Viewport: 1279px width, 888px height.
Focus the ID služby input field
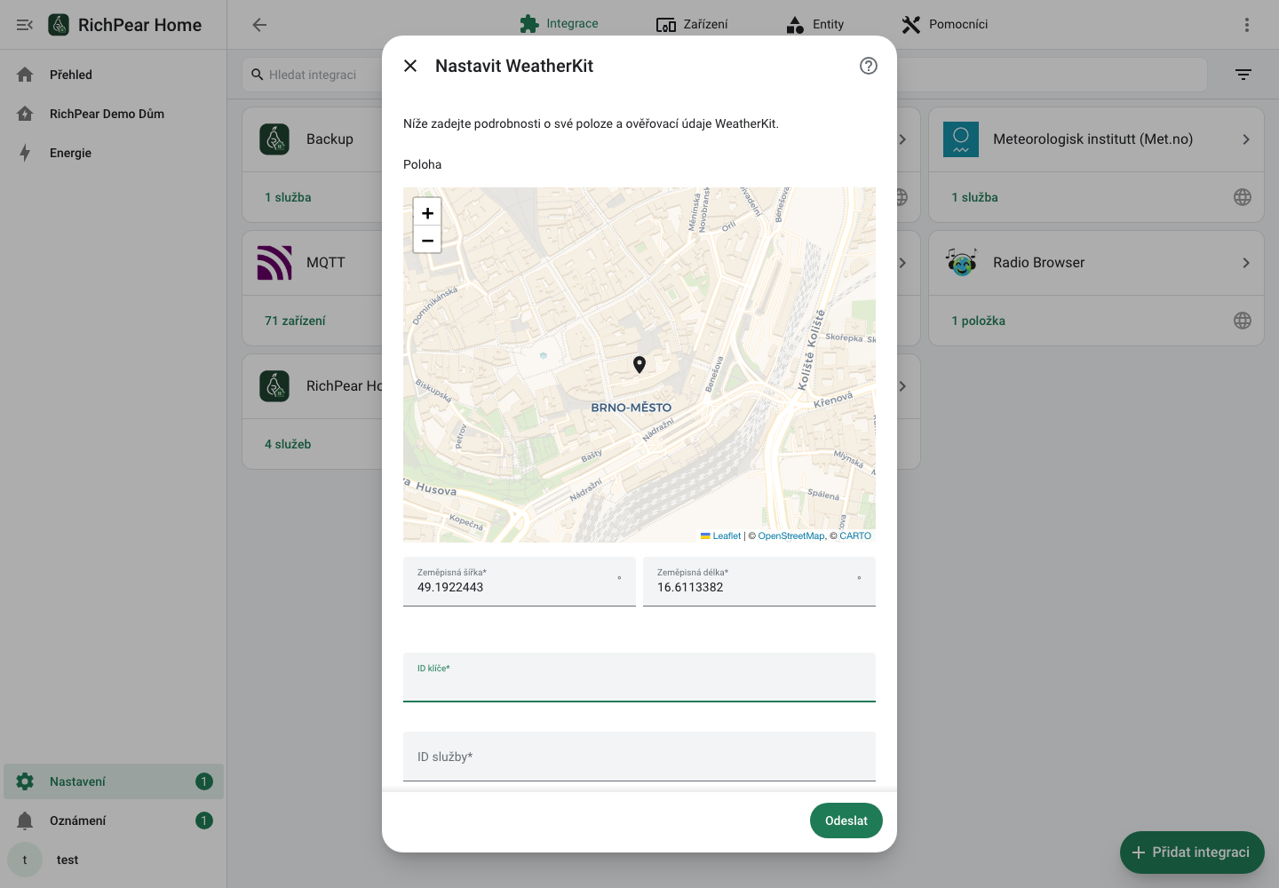click(639, 757)
